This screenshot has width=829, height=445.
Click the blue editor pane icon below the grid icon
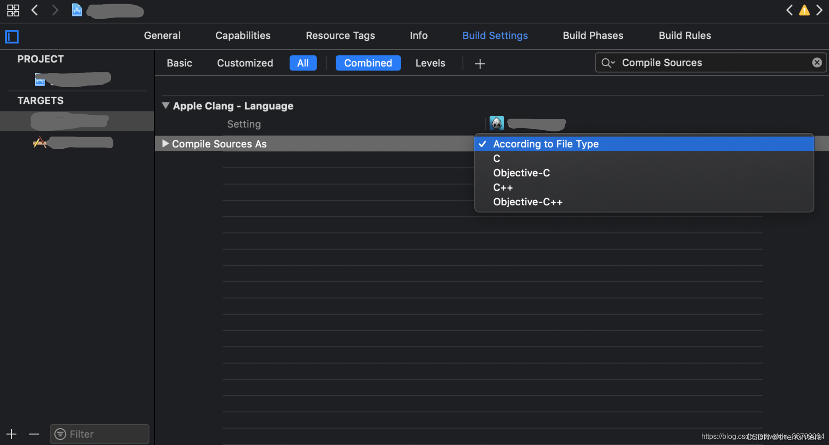(12, 37)
